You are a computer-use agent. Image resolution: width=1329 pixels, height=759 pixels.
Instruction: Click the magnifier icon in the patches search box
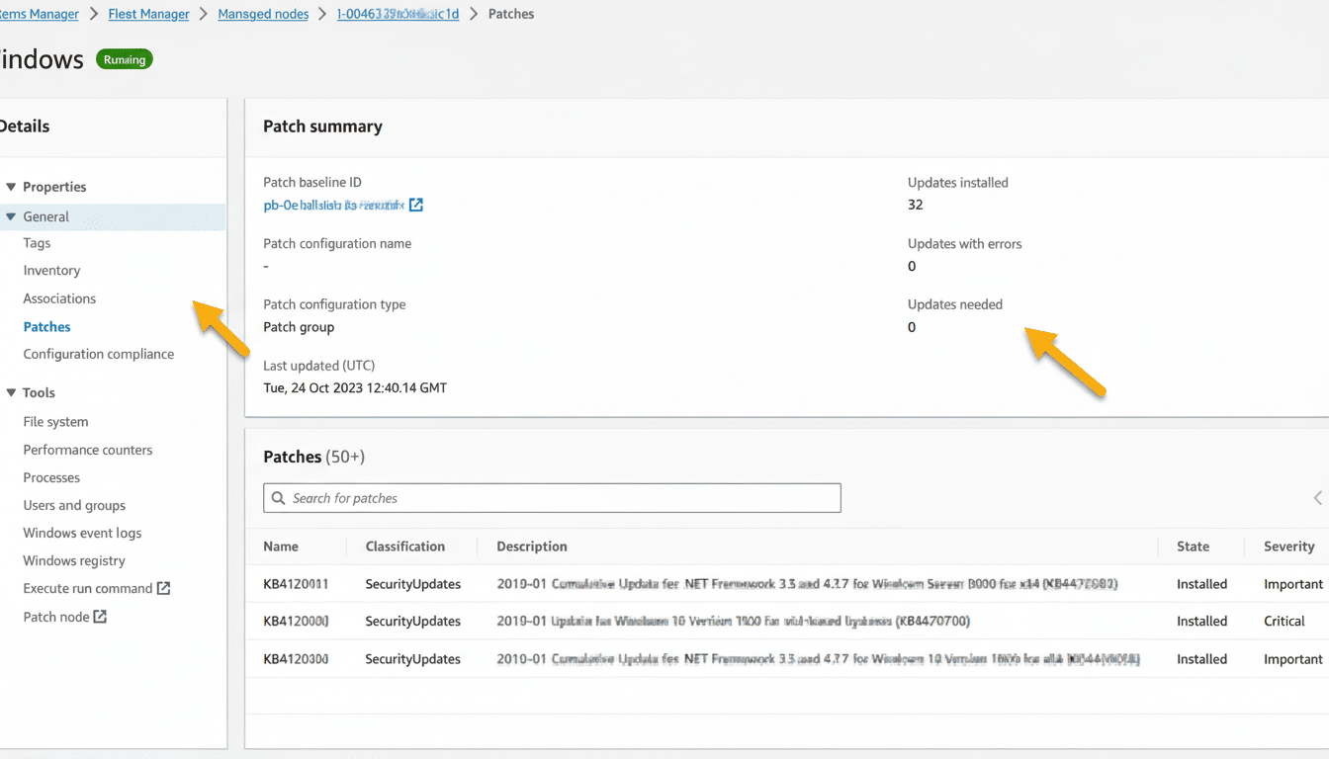pos(279,497)
